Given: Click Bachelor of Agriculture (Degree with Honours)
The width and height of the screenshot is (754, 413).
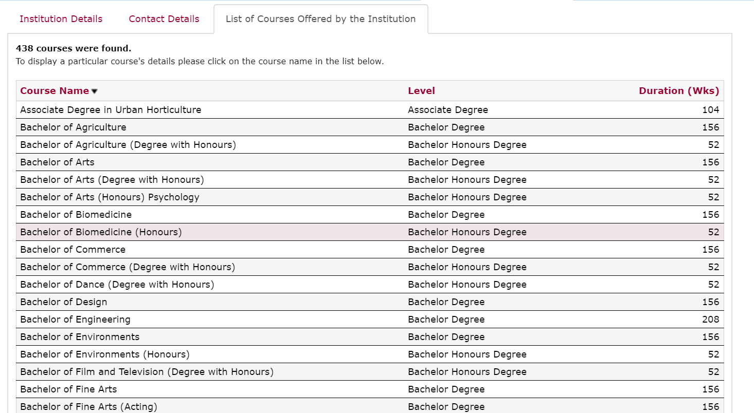Looking at the screenshot, I should (x=128, y=145).
